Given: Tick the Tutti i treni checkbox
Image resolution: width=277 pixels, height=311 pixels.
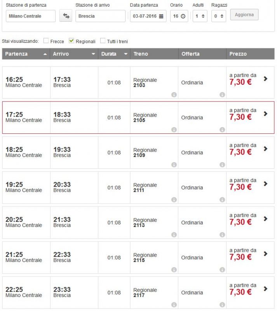Looking at the screenshot, I should pyautogui.click(x=103, y=41).
